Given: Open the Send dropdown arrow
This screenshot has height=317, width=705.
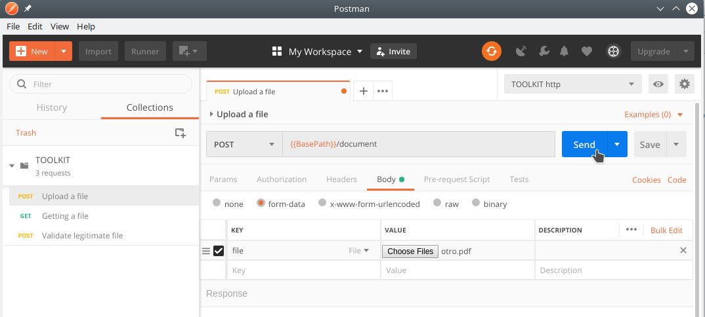Looking at the screenshot, I should 617,144.
